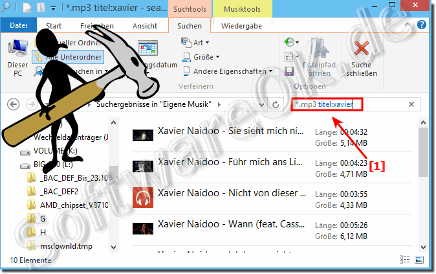Image resolution: width=436 pixels, height=274 pixels.
Task: Switch to the Ansicht ribbon tab
Action: [145, 26]
